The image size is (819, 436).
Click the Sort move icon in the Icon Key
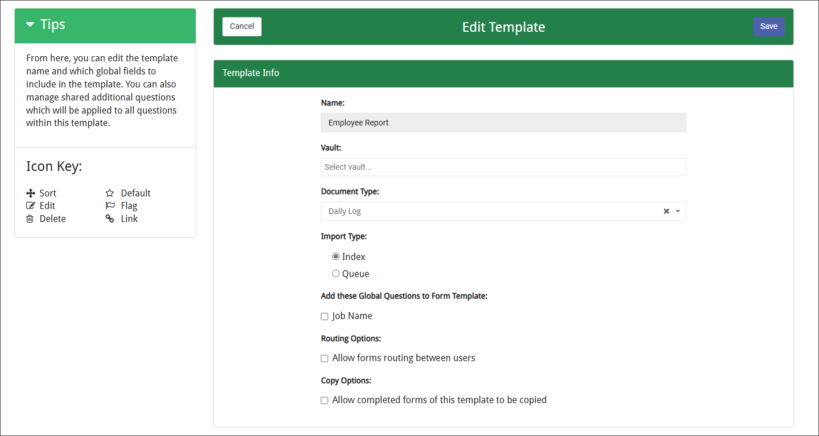coord(30,193)
